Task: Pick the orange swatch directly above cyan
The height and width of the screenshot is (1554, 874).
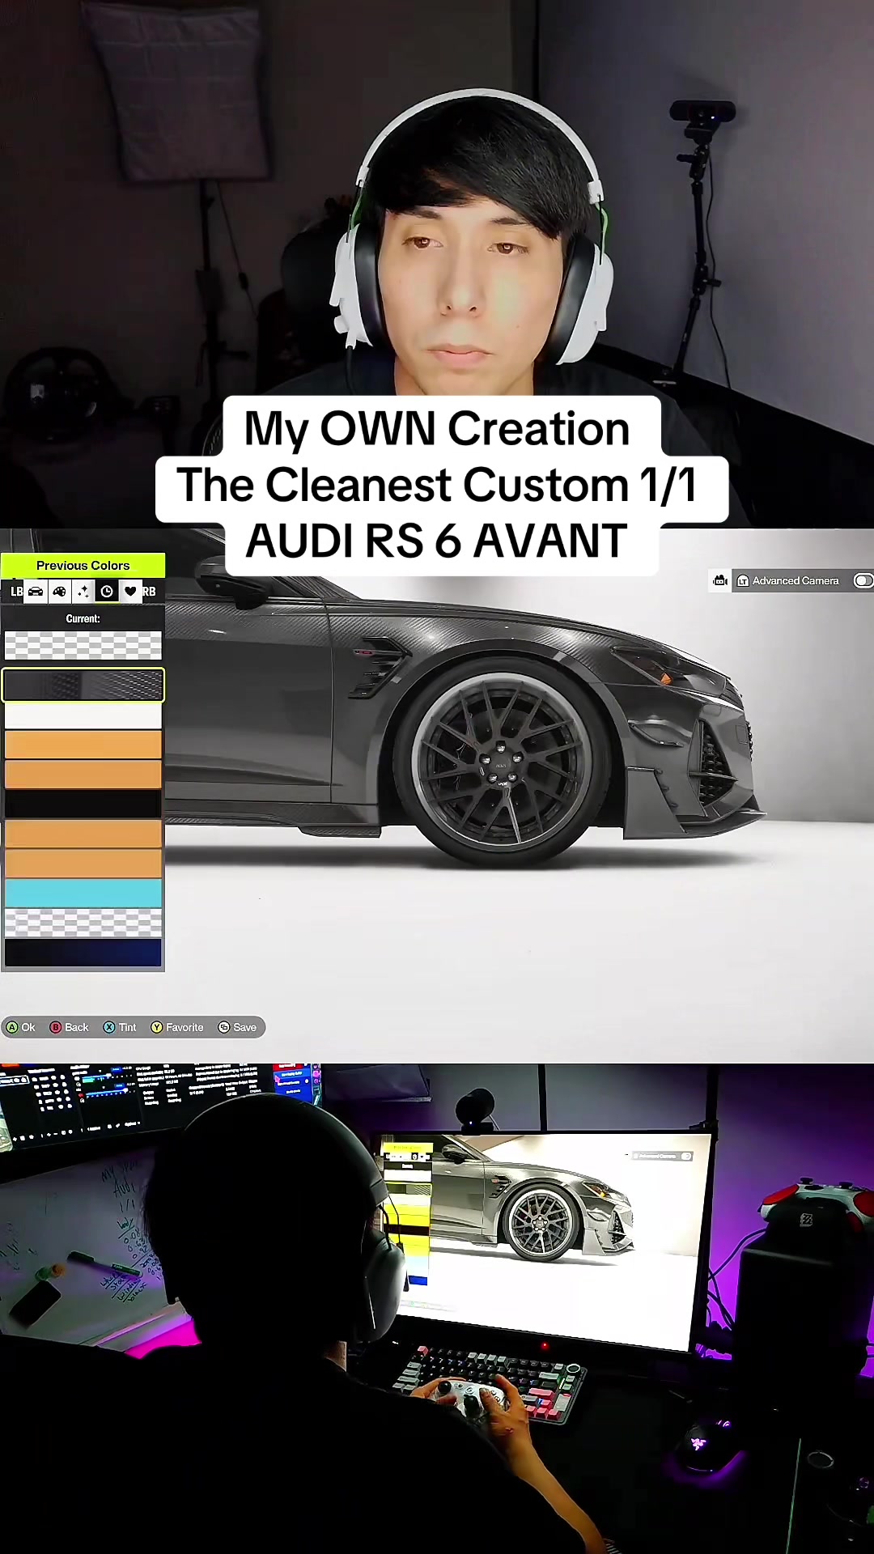Action: [x=83, y=864]
